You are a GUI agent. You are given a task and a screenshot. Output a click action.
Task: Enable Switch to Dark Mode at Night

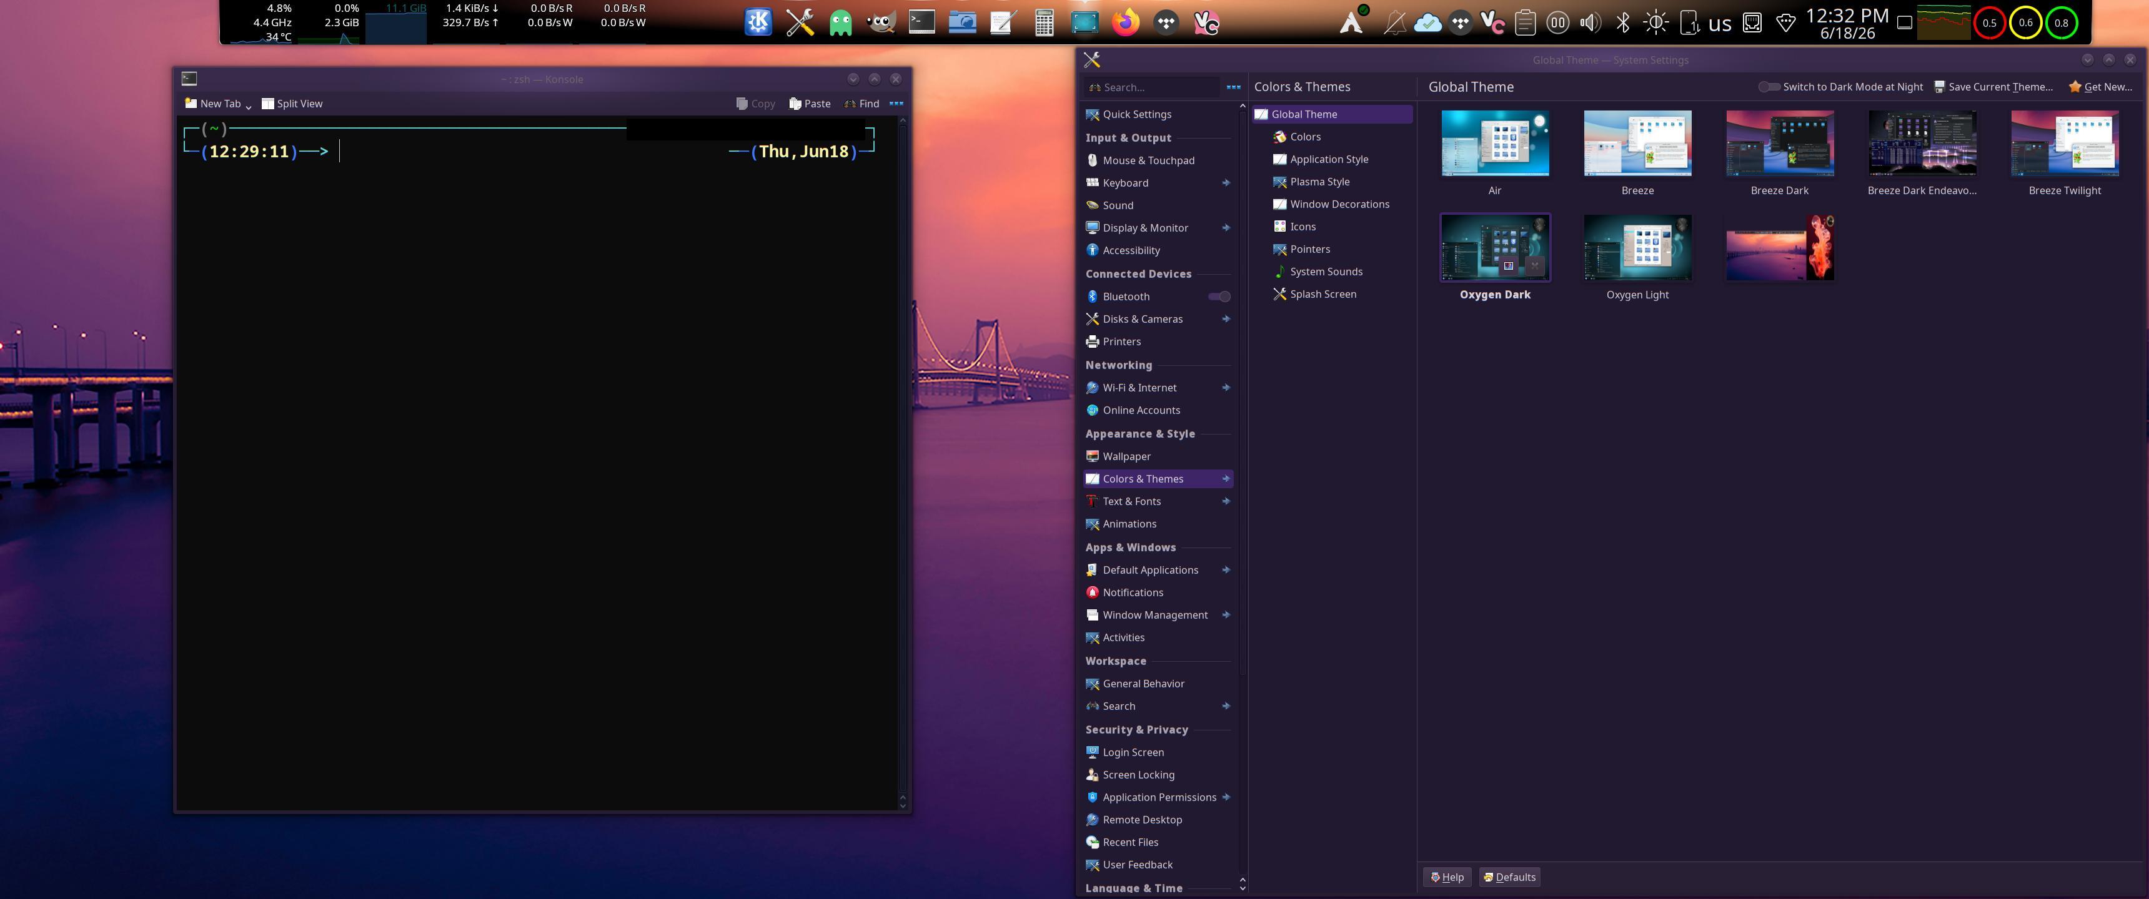pyautogui.click(x=1840, y=87)
